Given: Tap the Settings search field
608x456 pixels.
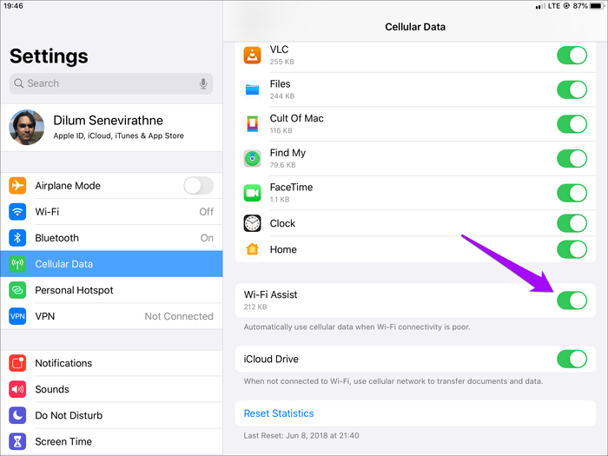Looking at the screenshot, I should tap(104, 83).
